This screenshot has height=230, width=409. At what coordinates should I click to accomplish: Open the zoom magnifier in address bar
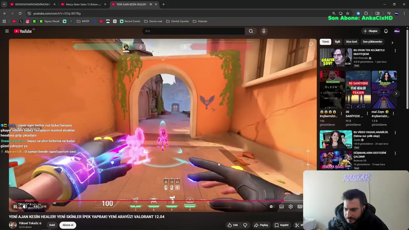click(x=334, y=13)
